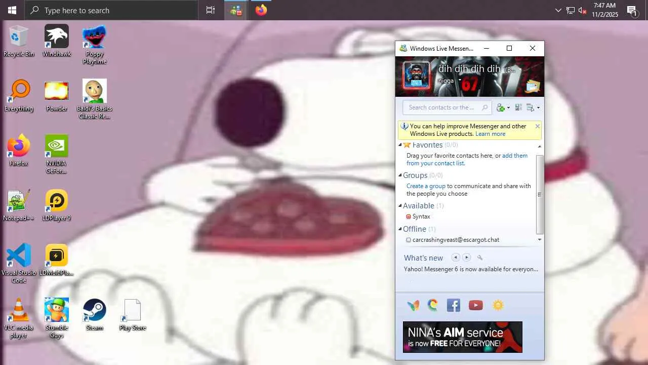
Task: Select the NVIDIA GeForce desktop shortcut
Action: pyautogui.click(x=57, y=155)
